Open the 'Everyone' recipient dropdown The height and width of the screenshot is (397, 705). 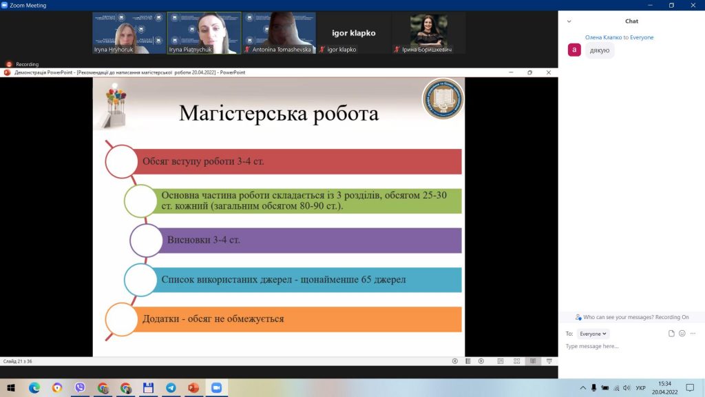click(593, 334)
